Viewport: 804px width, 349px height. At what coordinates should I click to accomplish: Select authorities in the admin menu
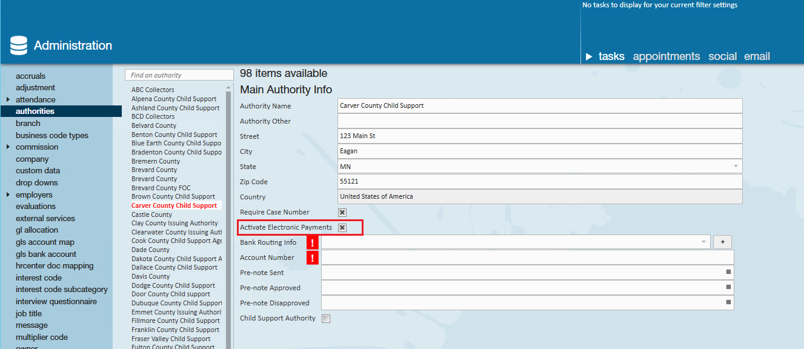pyautogui.click(x=35, y=111)
